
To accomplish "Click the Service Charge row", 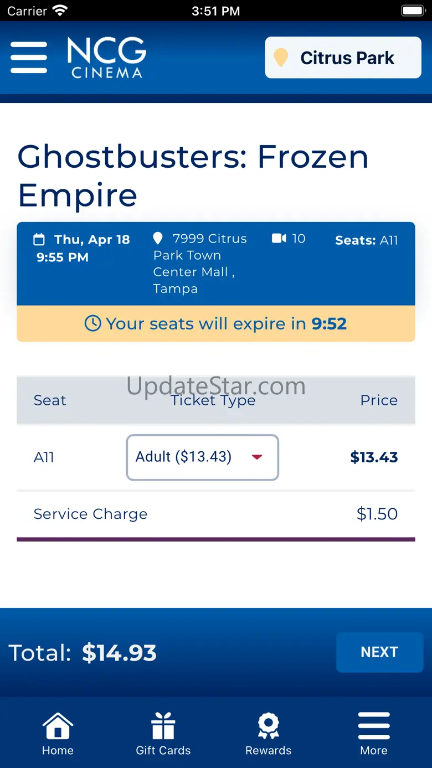I will pos(215,514).
